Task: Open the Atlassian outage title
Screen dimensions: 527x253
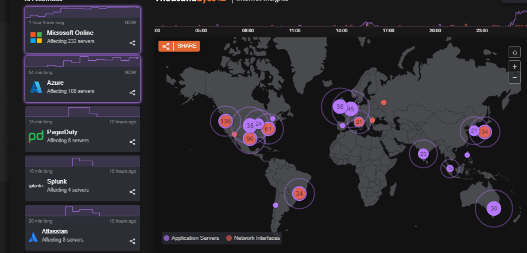Action: point(55,231)
